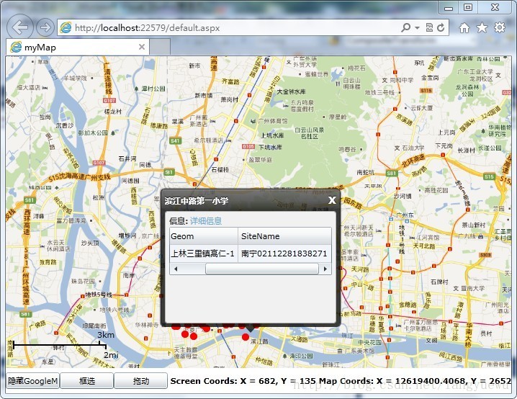Screen dimensions: 517x399
Task: Open browser Tools gear icon
Action: 500,27
